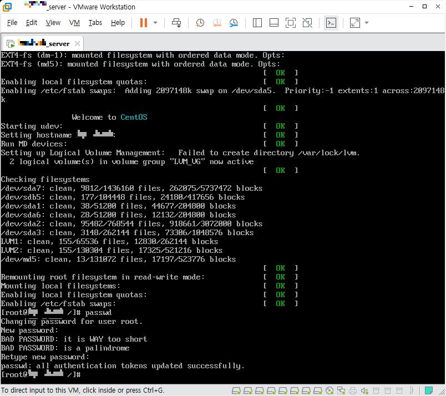Send Ctrl+Alt+Del to the virtual machine

click(176, 23)
